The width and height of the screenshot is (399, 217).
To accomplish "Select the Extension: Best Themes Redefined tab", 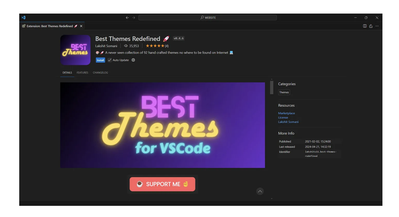I will (x=52, y=26).
